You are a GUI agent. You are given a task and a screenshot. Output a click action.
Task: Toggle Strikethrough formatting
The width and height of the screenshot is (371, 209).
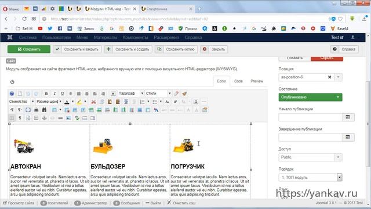[71, 93]
